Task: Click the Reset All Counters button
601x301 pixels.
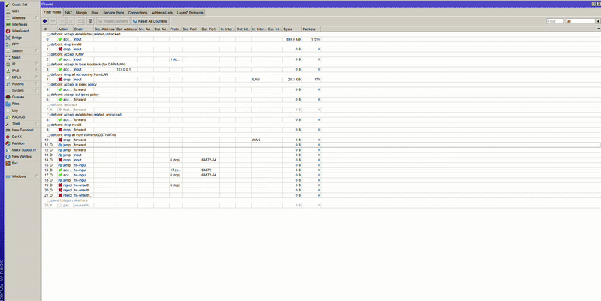Action: (149, 21)
